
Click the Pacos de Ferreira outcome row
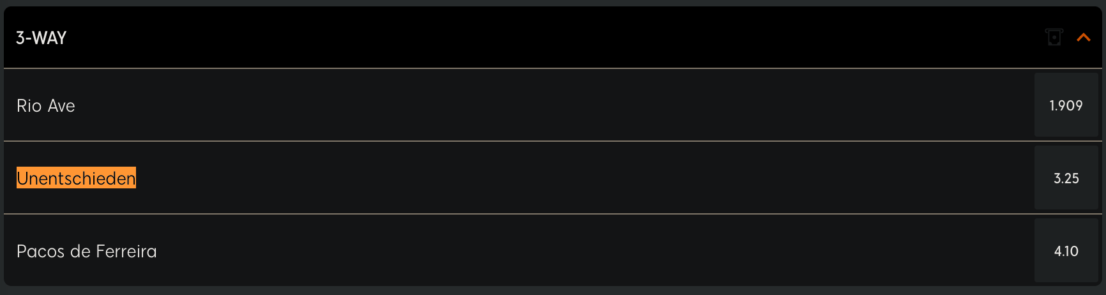point(553,250)
